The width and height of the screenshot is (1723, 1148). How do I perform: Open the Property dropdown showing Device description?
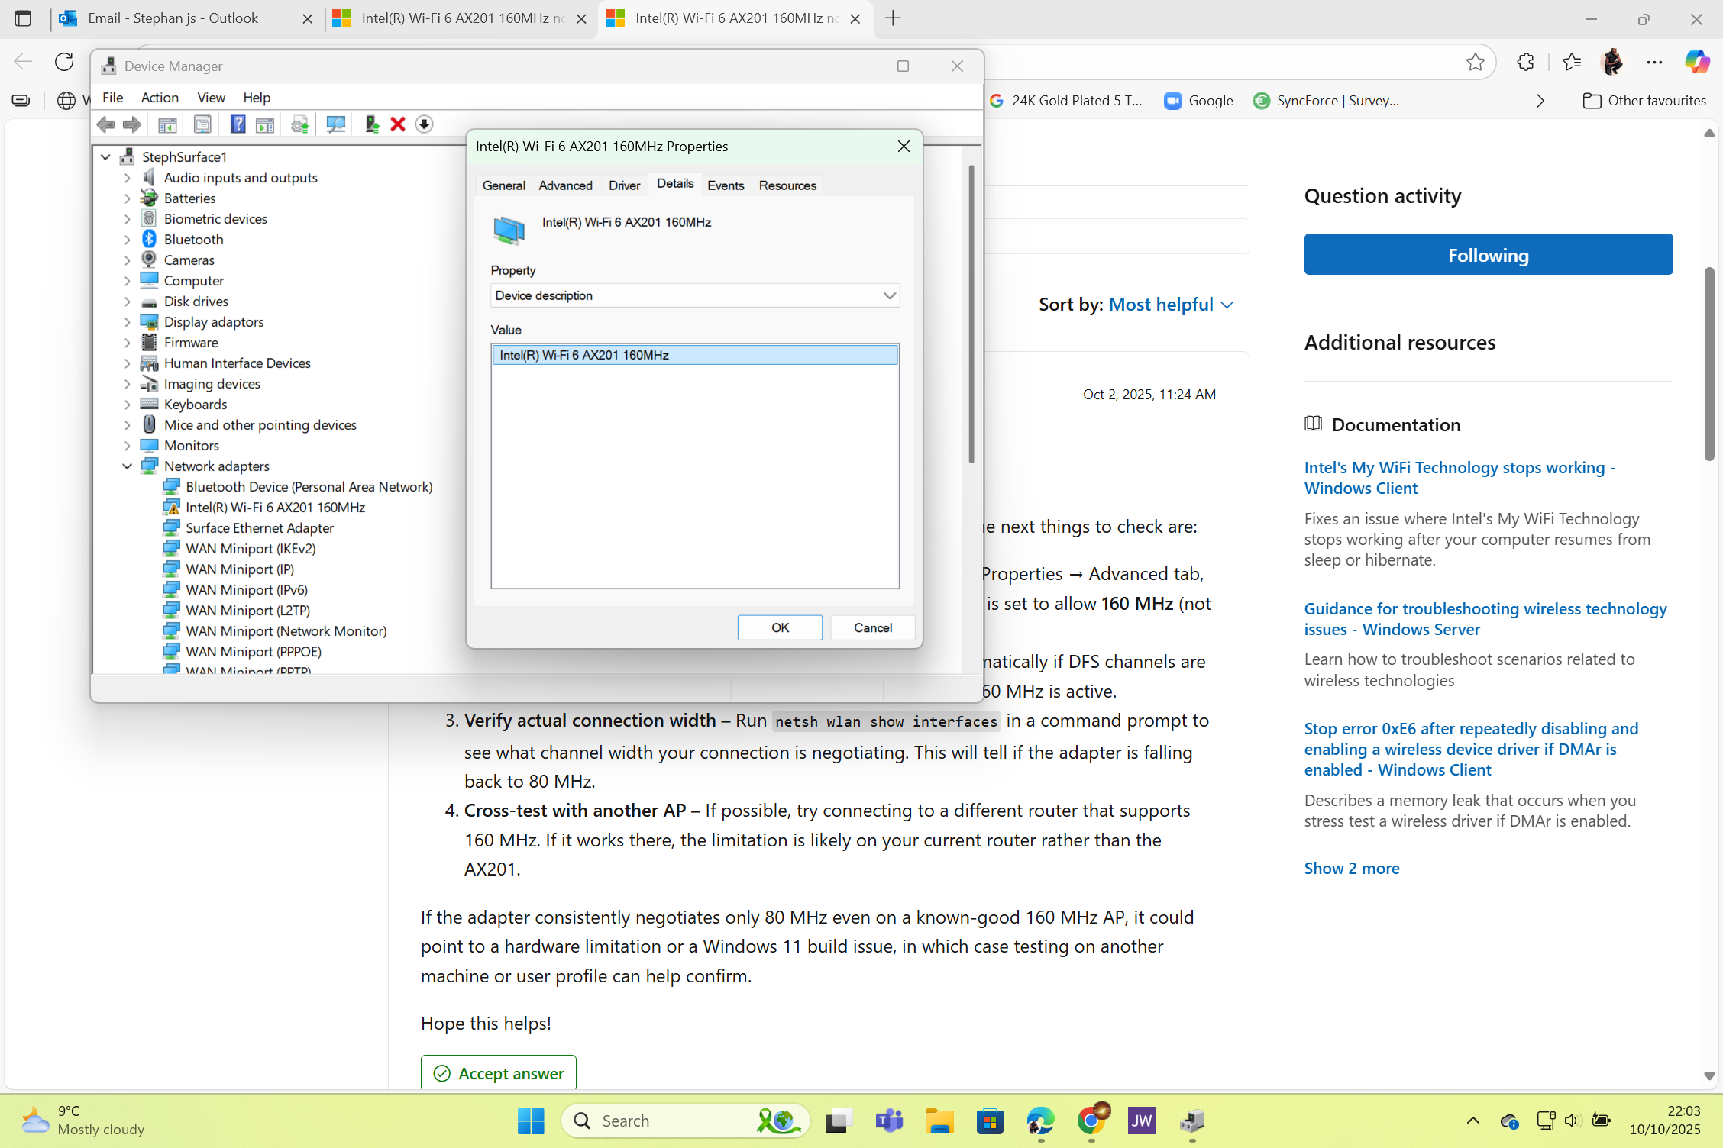(695, 295)
